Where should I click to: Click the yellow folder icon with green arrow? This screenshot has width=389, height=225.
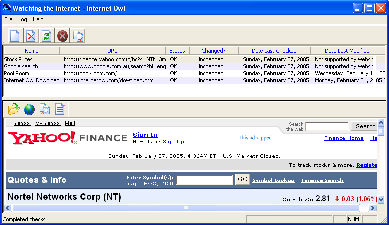coord(14,109)
